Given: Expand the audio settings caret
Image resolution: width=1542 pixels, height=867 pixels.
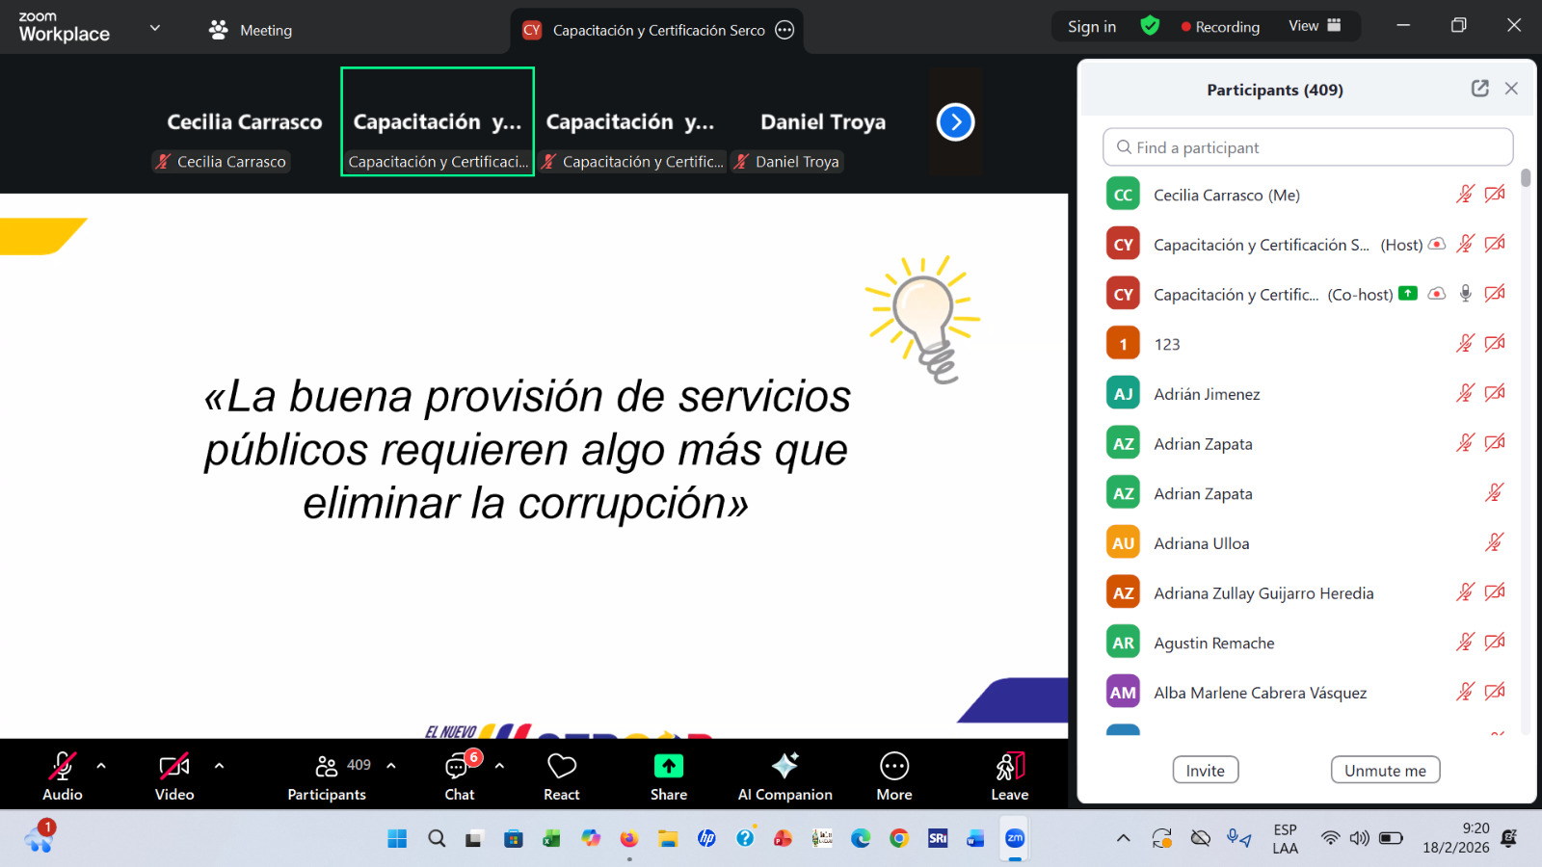Looking at the screenshot, I should [101, 766].
